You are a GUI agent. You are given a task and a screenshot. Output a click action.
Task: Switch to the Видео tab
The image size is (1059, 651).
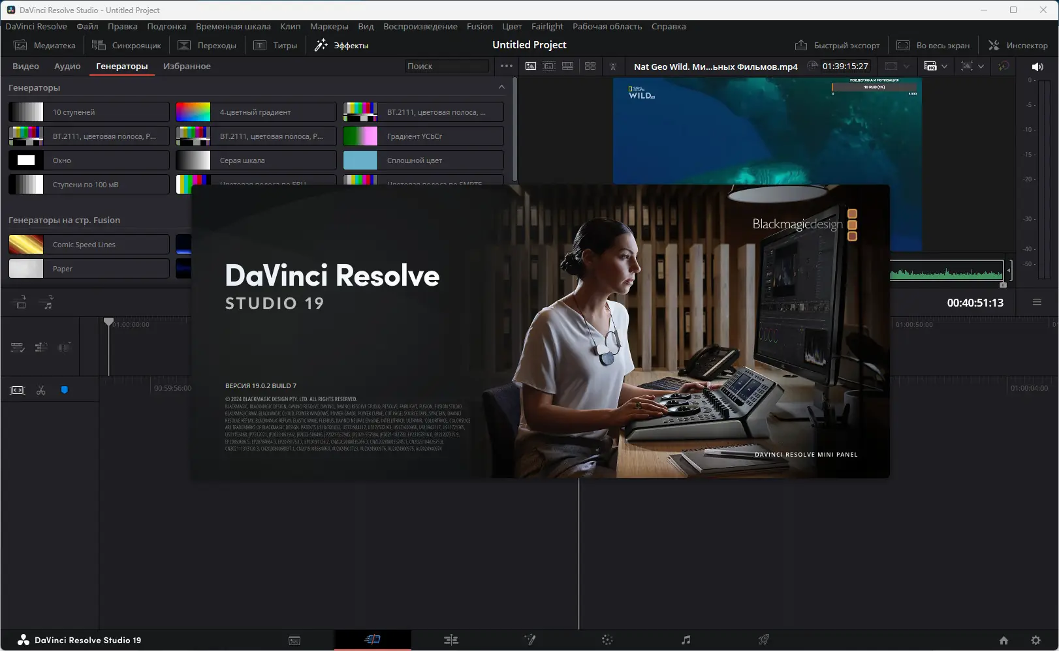(25, 66)
